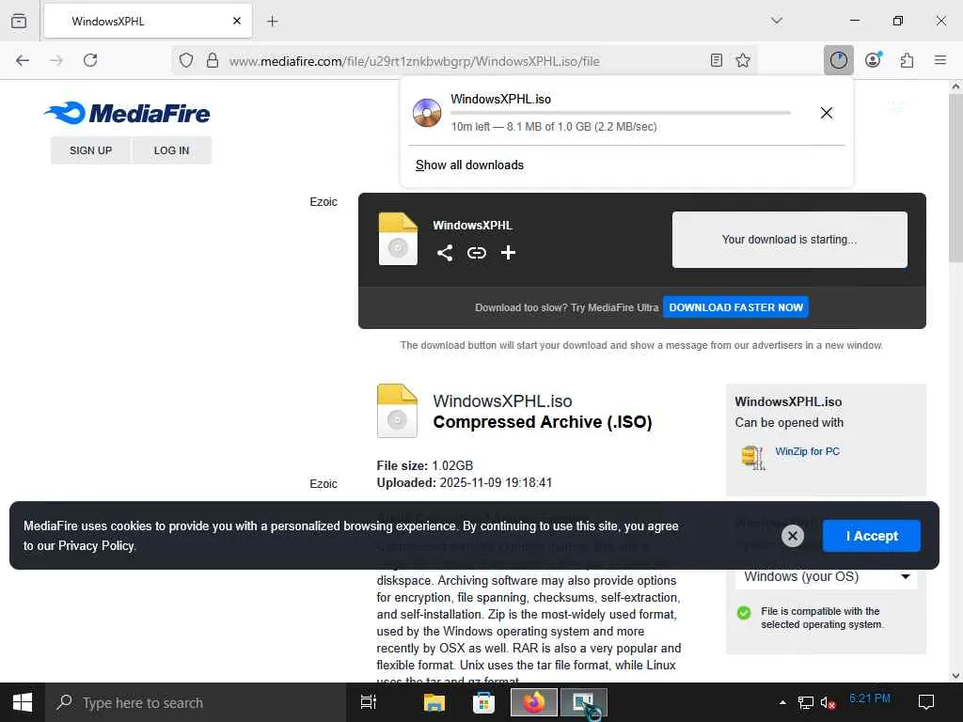Screen dimensions: 963x722
Task: Toggle reader view icon in address bar
Action: tap(716, 60)
